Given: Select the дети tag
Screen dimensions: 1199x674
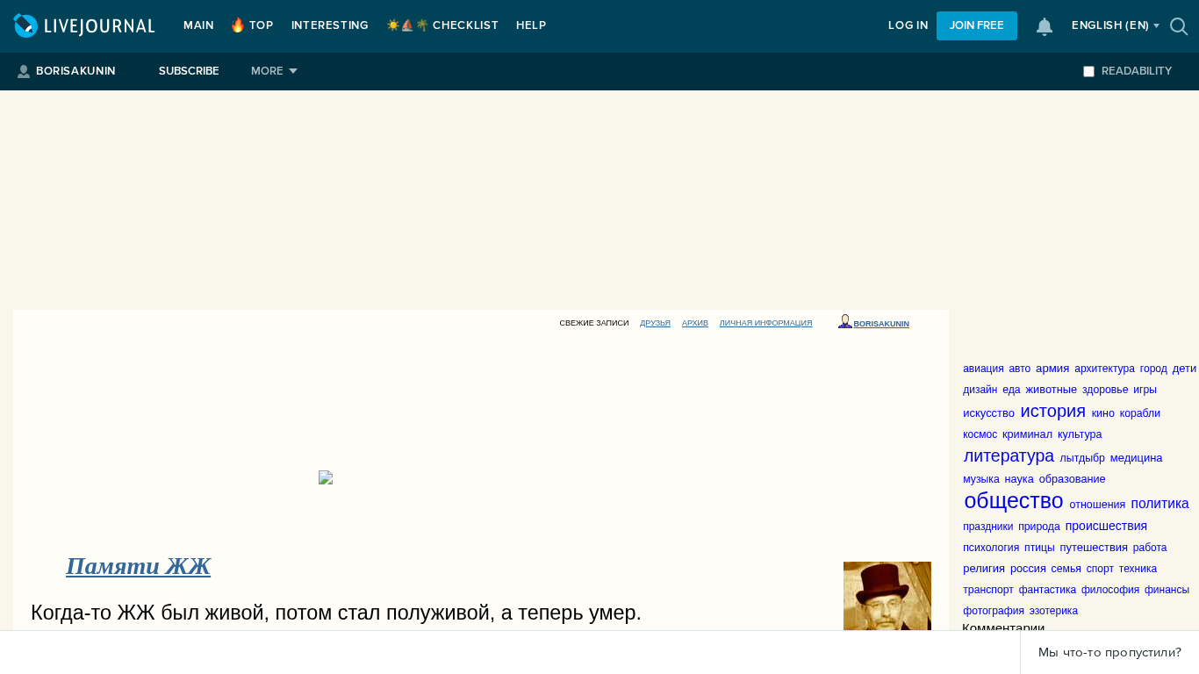Looking at the screenshot, I should tap(1184, 369).
